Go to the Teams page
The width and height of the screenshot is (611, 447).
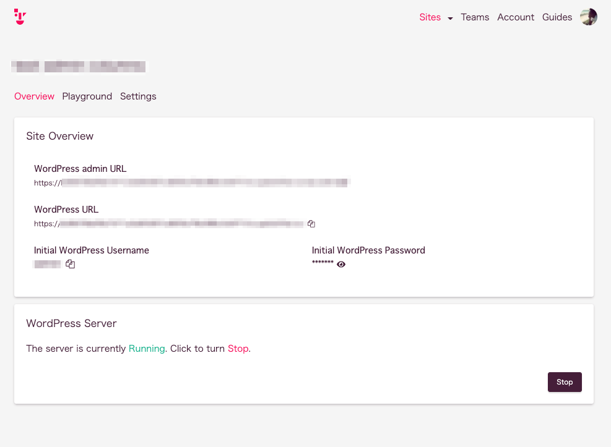coord(475,17)
